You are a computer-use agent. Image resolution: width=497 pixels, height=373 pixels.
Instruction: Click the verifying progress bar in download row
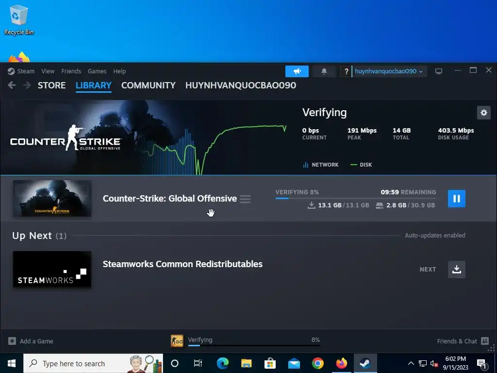coord(356,199)
